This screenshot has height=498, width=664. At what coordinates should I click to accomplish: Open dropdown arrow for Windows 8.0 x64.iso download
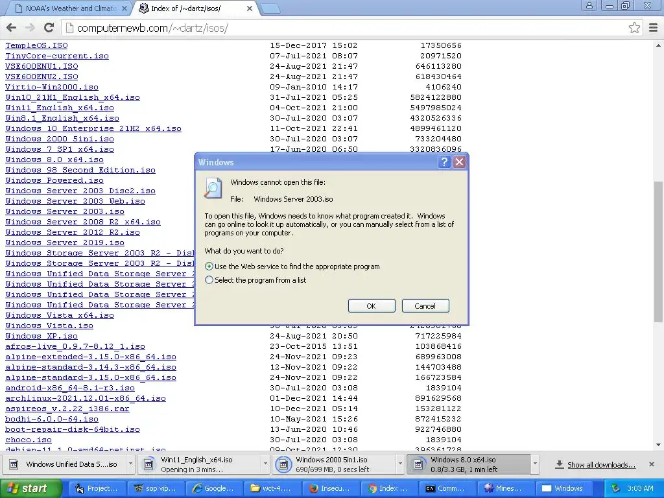pyautogui.click(x=535, y=464)
